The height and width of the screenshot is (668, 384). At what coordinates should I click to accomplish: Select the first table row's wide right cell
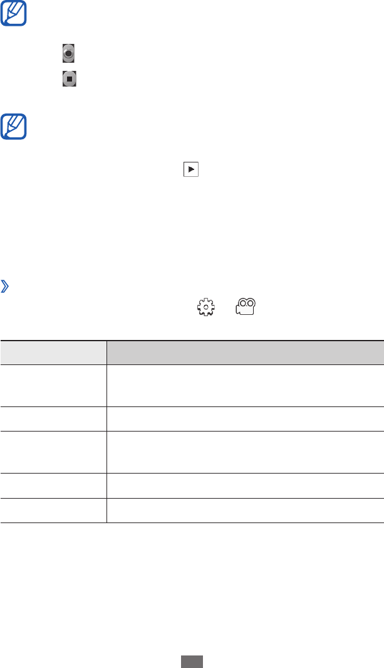[245, 386]
